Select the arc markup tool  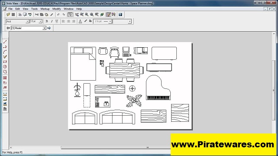[x=5, y=52]
